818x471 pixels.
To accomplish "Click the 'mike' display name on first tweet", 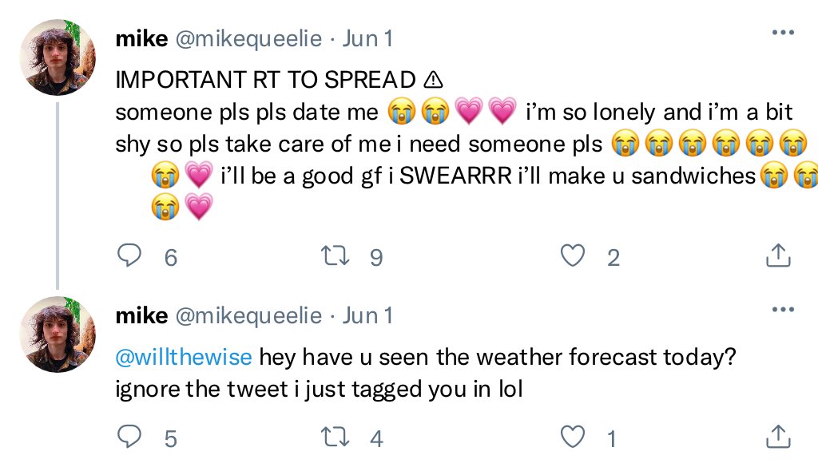I will [142, 38].
